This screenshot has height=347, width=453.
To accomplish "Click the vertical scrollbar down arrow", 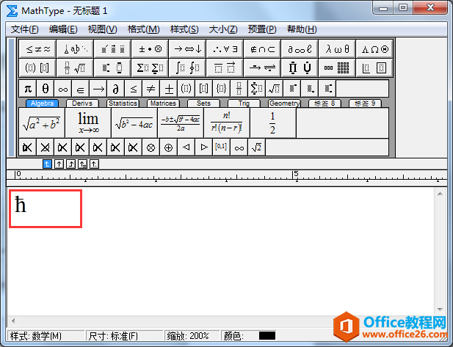I will [440, 309].
